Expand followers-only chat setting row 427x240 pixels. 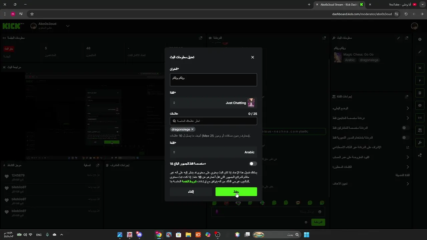[x=371, y=118]
